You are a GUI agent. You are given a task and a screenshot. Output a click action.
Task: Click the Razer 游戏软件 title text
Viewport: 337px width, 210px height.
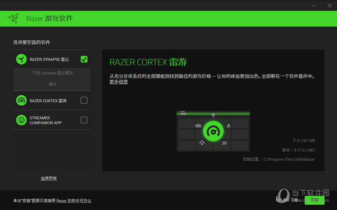tap(49, 18)
